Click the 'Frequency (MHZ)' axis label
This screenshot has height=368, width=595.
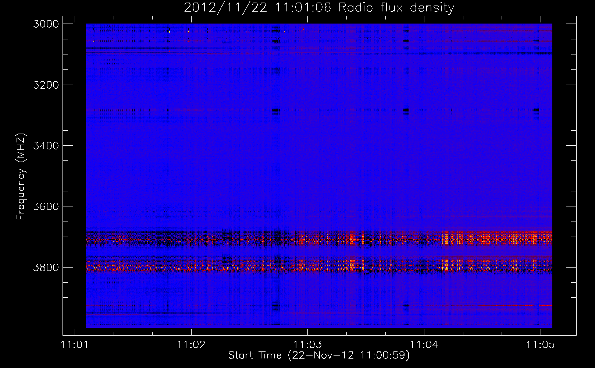coord(21,177)
